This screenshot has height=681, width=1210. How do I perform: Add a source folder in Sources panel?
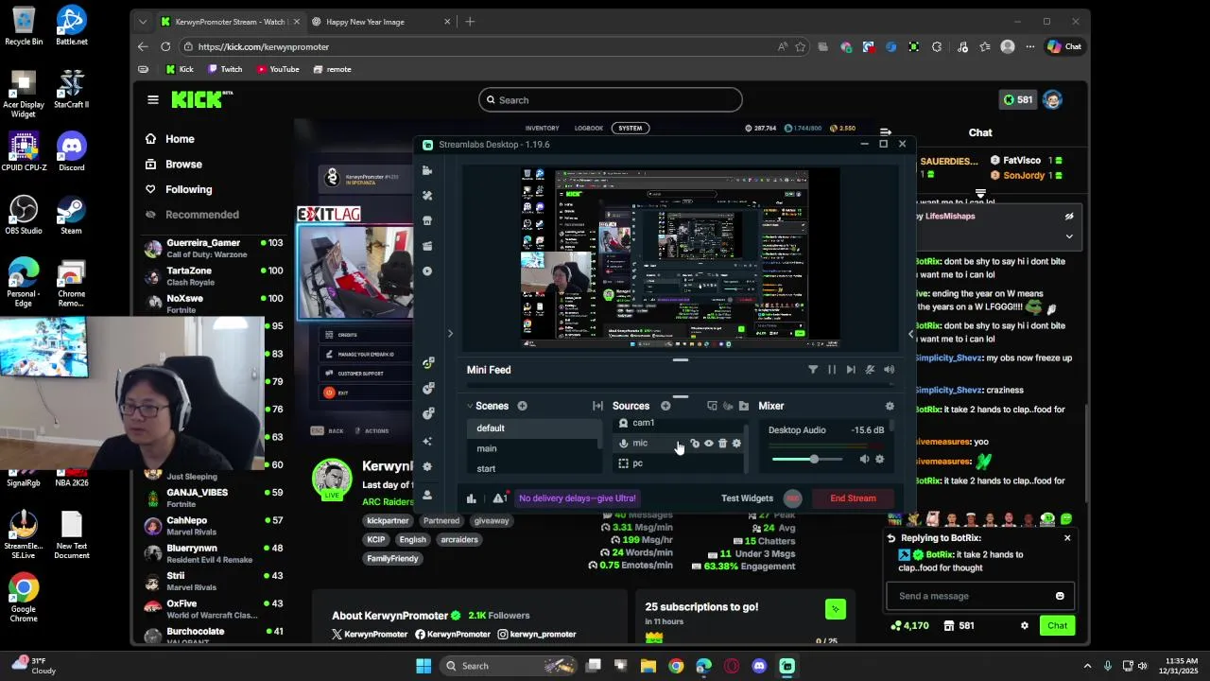[x=744, y=406]
